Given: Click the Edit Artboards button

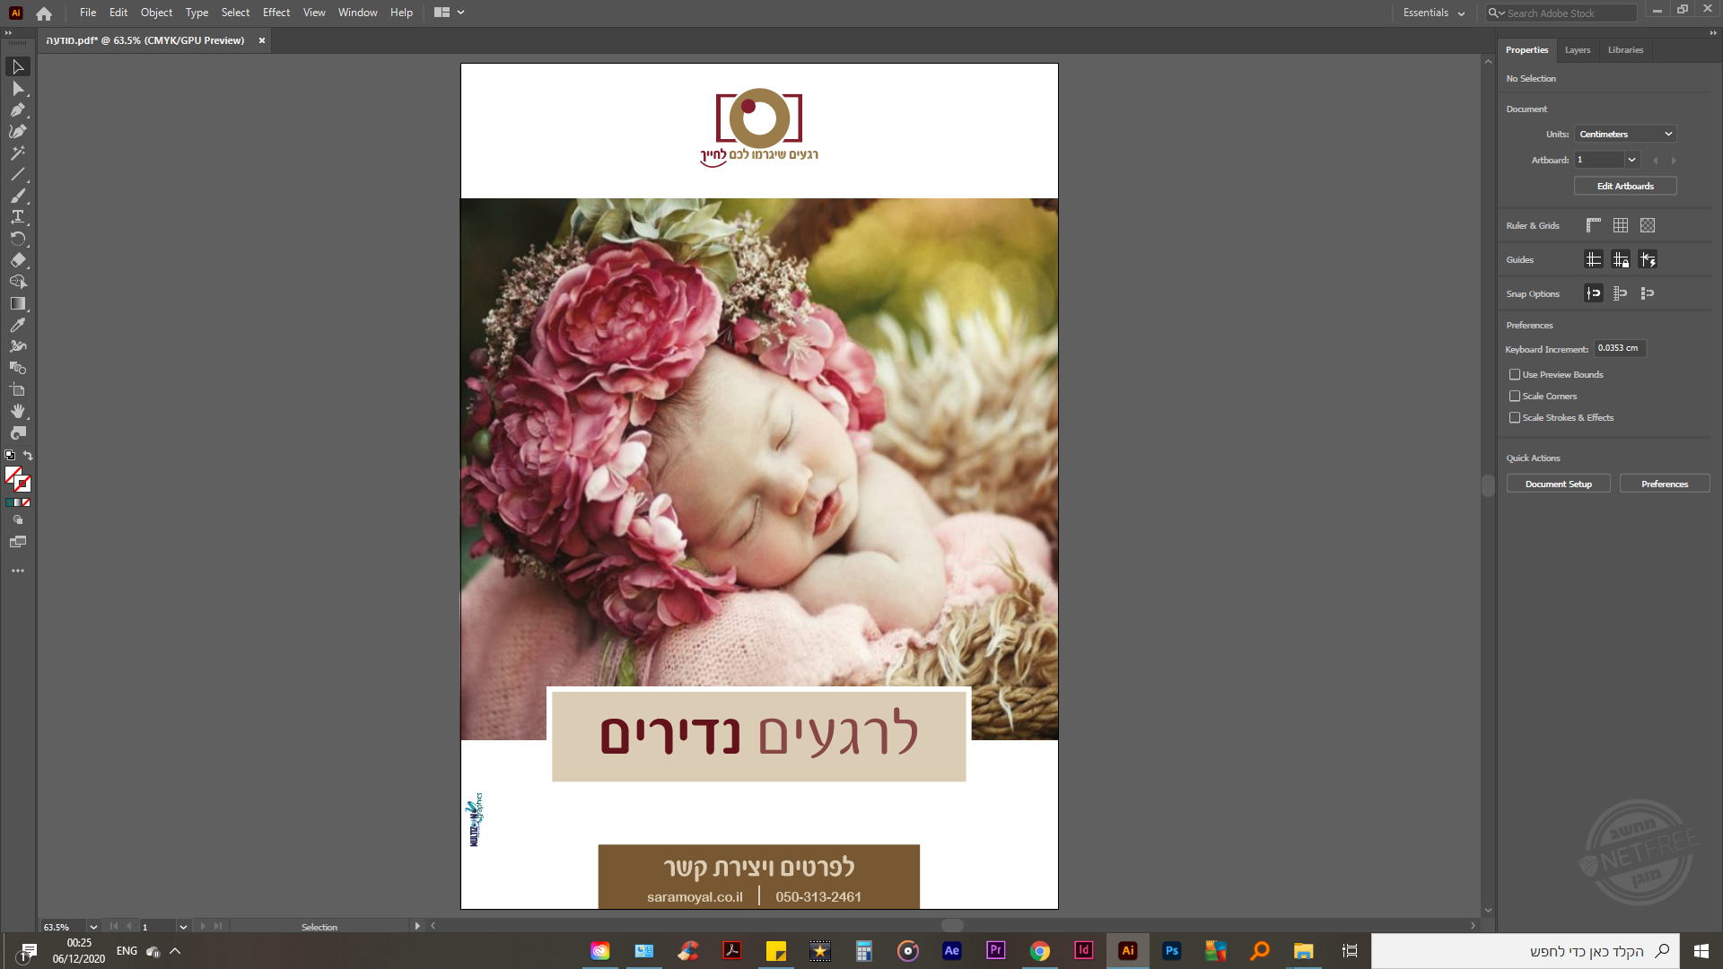Looking at the screenshot, I should [x=1624, y=186].
